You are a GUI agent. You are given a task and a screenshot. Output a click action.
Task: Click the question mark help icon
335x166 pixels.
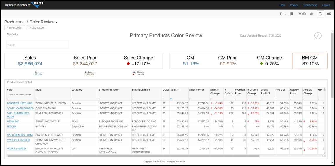coord(311,14)
